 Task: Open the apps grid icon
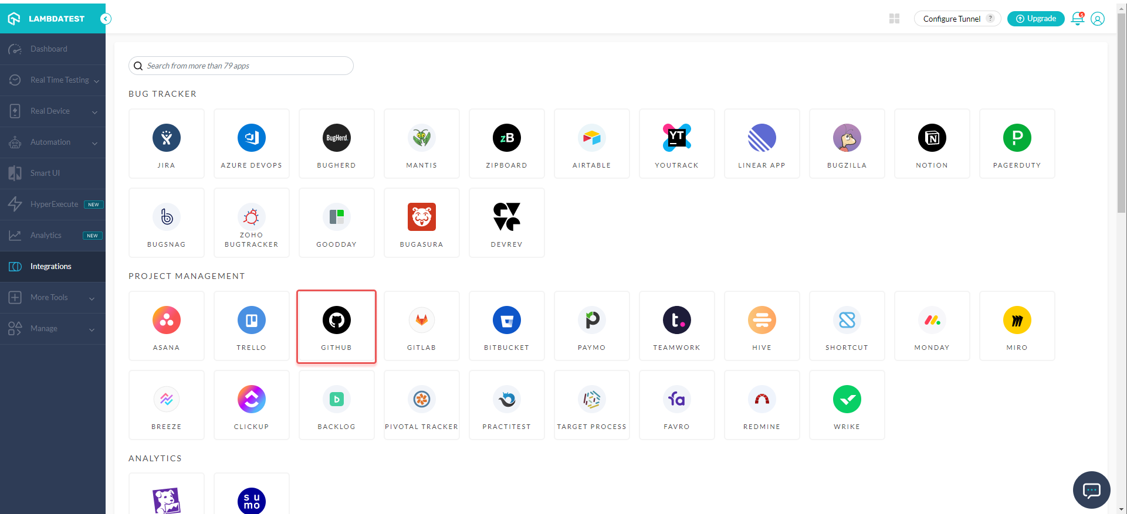[894, 19]
